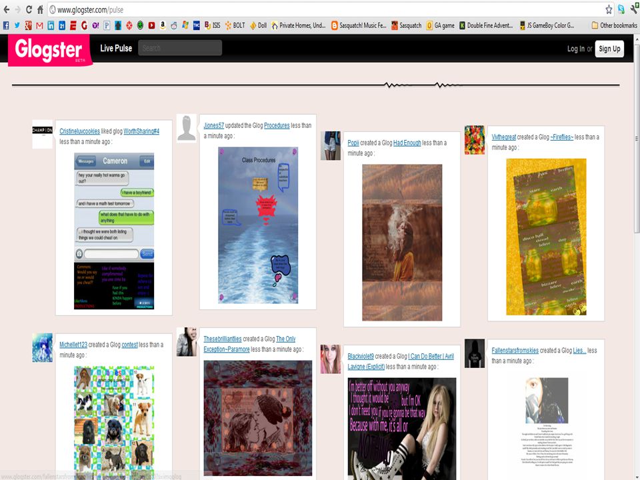The height and width of the screenshot is (480, 640).
Task: Open the Avril Lavigne glog thumbnail
Action: pos(402,429)
